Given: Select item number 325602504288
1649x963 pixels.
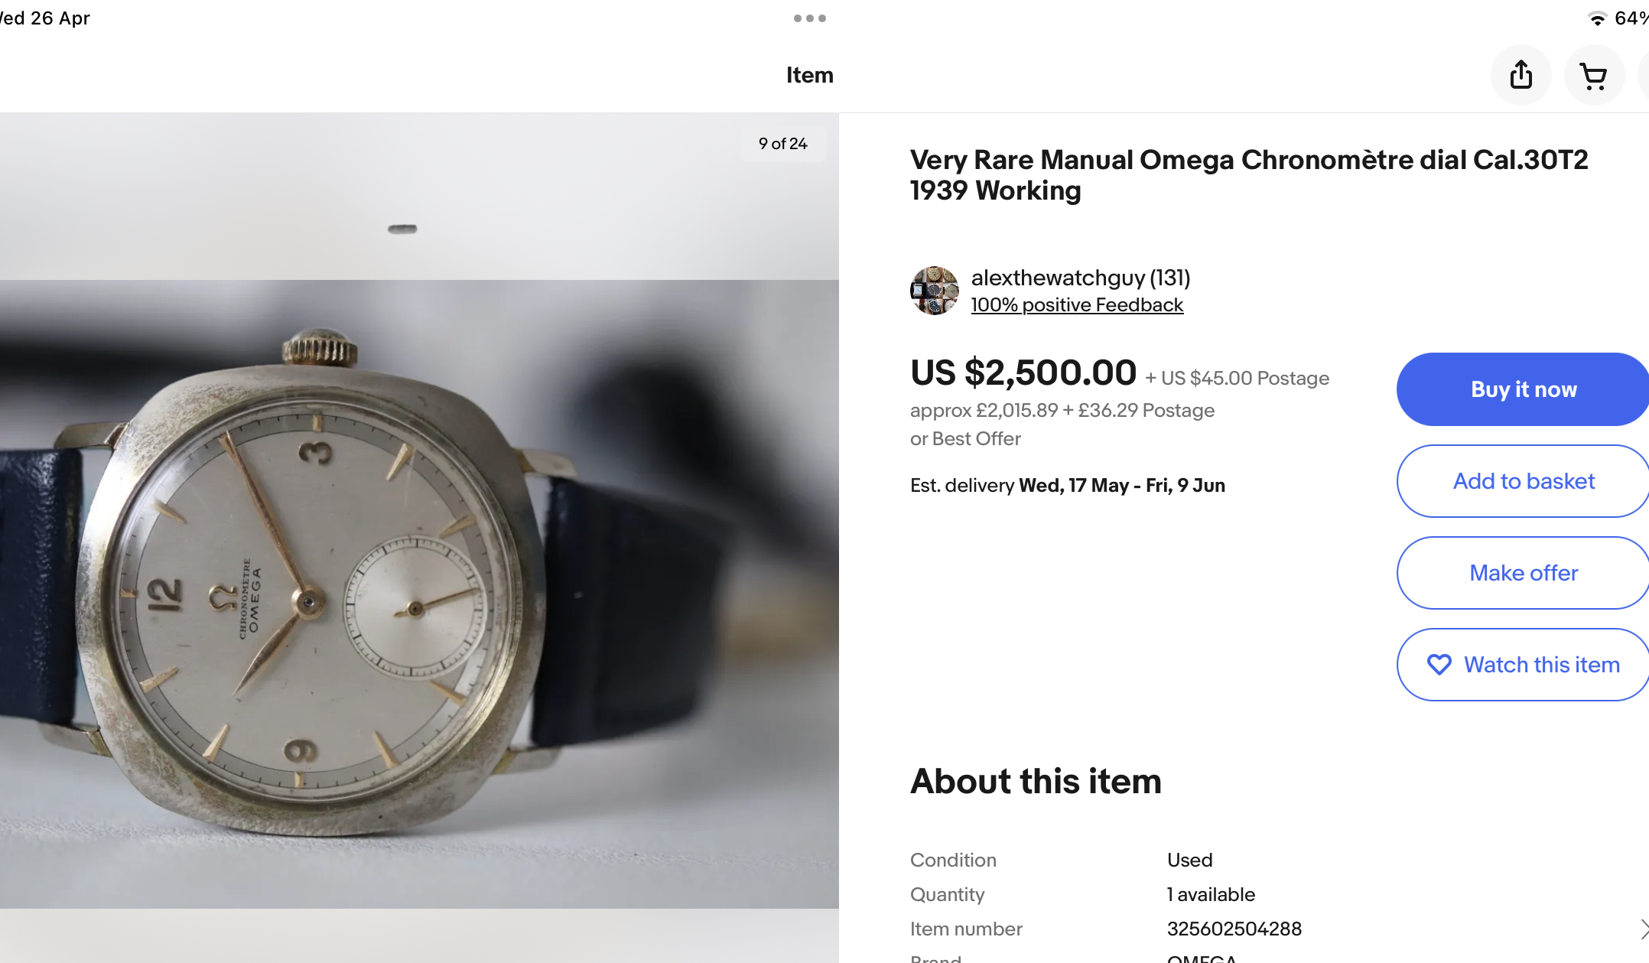Looking at the screenshot, I should (x=1234, y=929).
